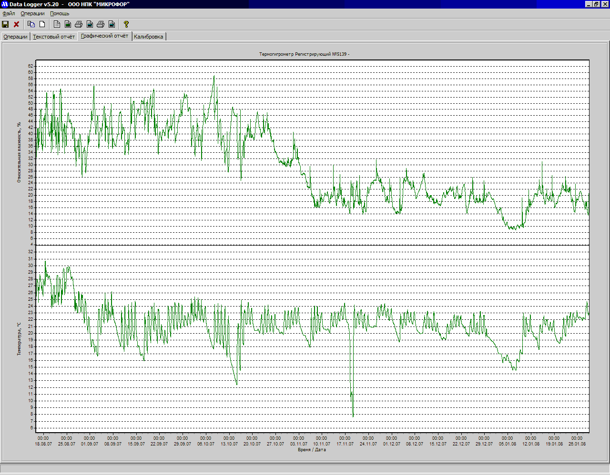Open the Операции menu in menu bar

click(32, 14)
